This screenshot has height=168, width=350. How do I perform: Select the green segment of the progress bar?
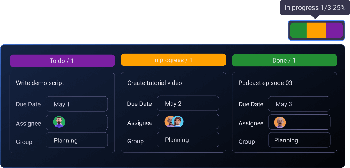coord(298,30)
